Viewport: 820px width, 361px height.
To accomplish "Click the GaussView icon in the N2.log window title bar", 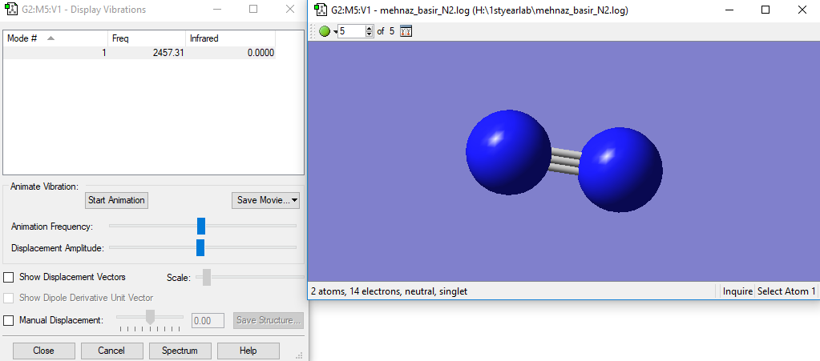I will click(320, 10).
